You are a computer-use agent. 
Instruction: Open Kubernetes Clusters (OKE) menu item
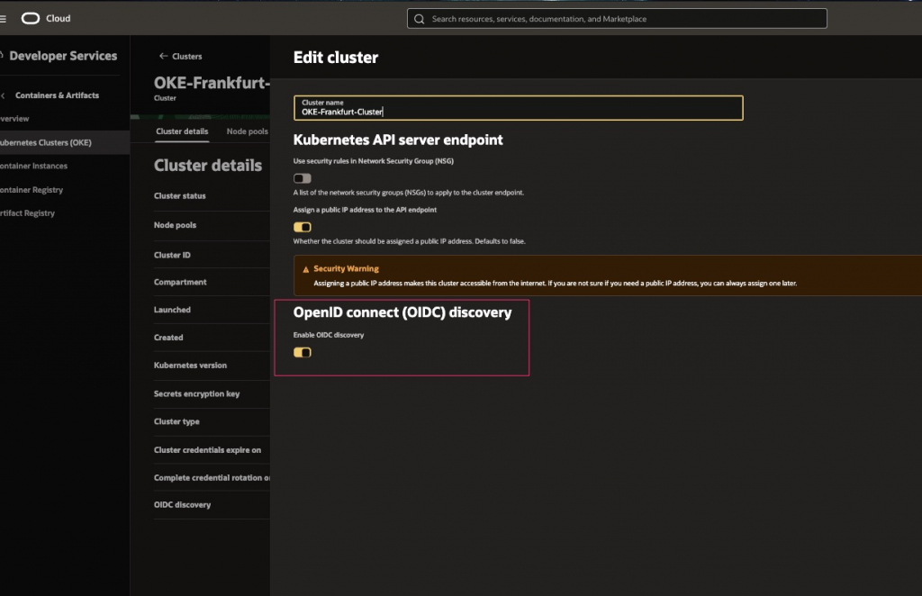coord(65,142)
